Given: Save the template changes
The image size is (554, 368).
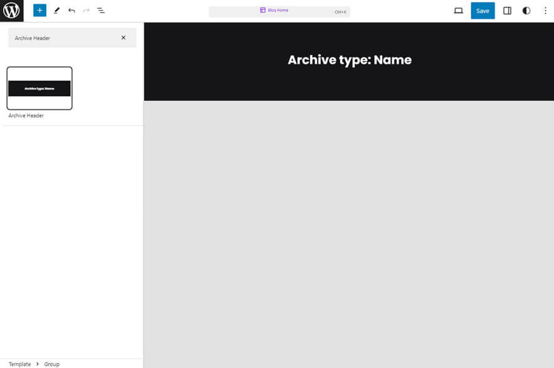Looking at the screenshot, I should point(482,11).
